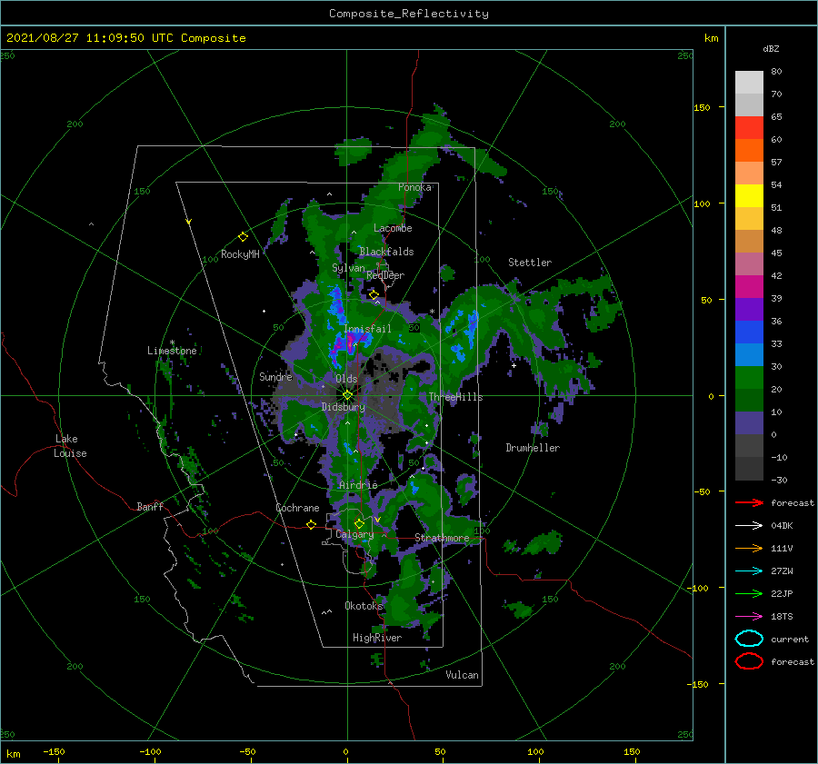Click the red forecast arrow in the legend
Screen dimensions: 818x764
point(749,502)
